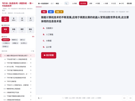Mark the question wrong with ✘ 错题
This screenshot has height=101, width=135.
tap(98, 3)
